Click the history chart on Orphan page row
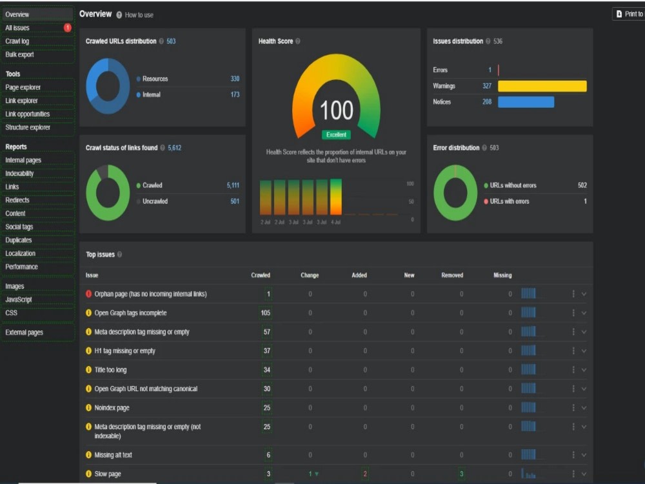Screen dimensions: 645x484 [x=528, y=294]
